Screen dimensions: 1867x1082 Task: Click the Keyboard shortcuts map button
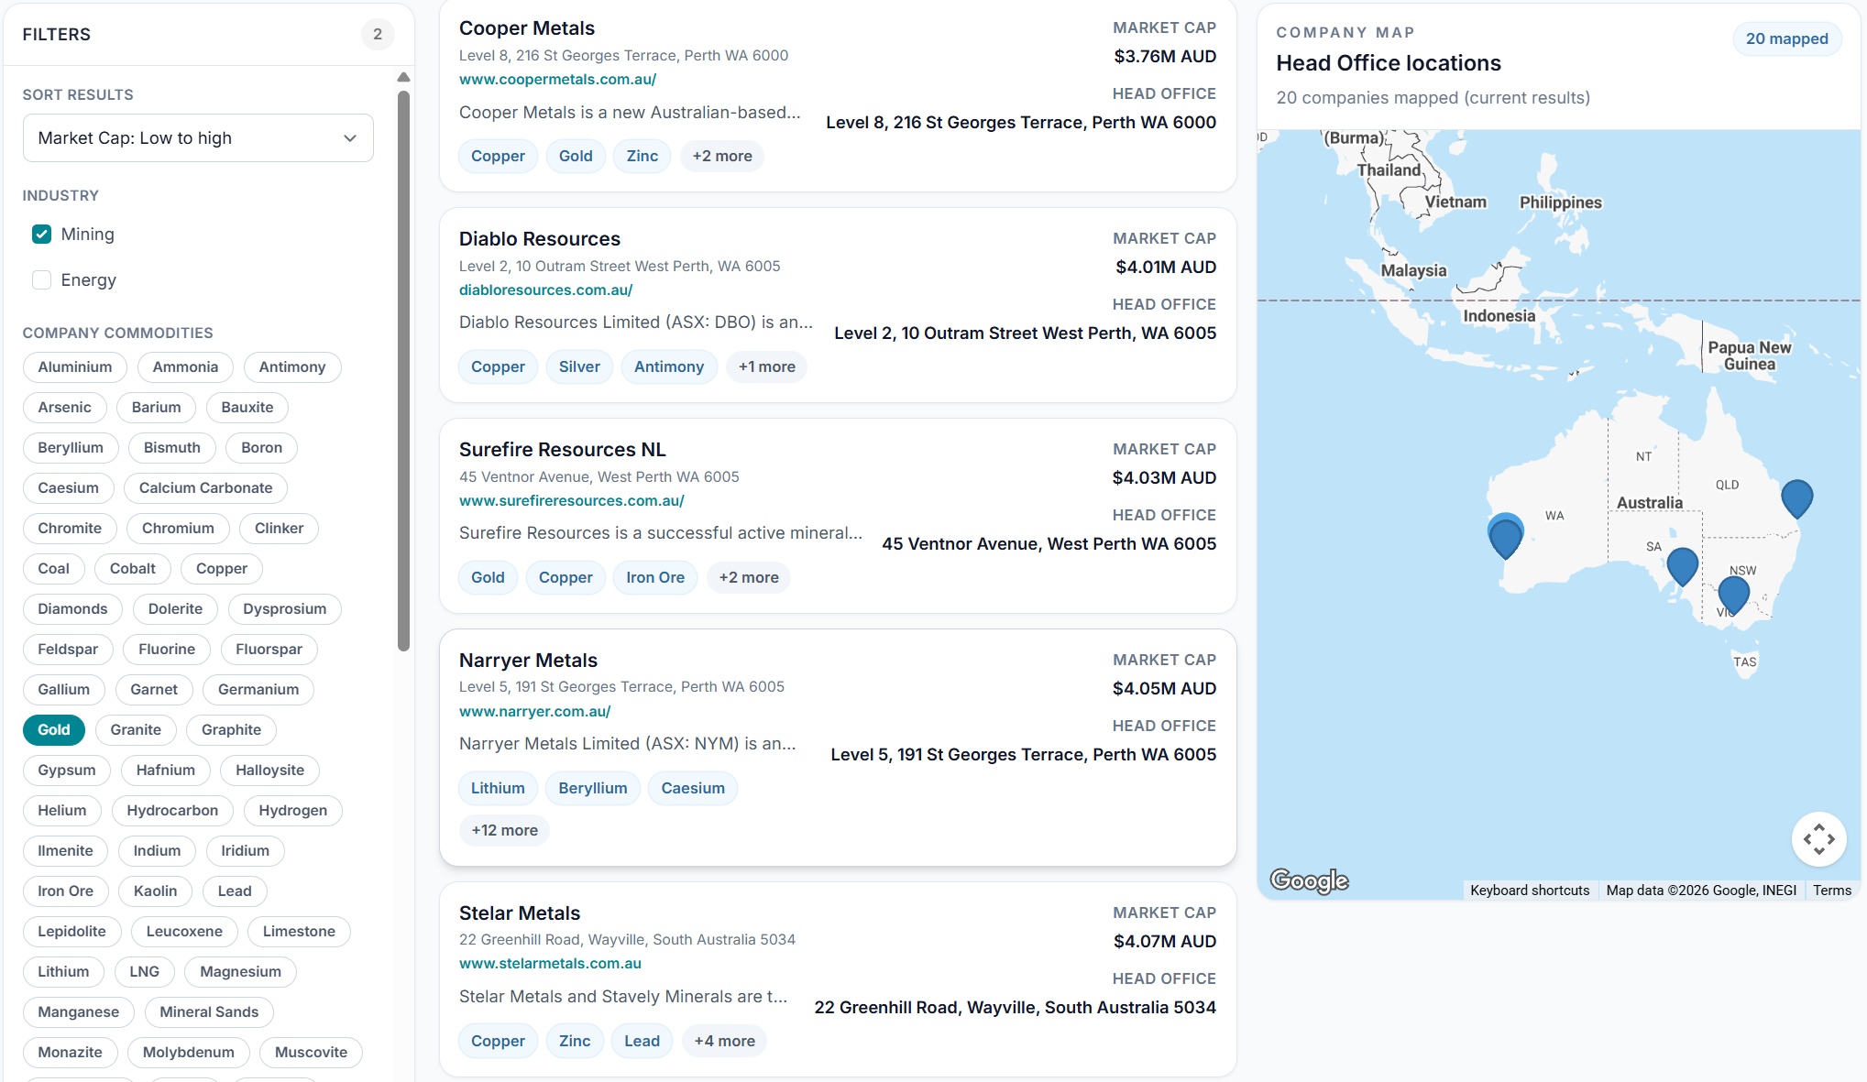click(1529, 891)
